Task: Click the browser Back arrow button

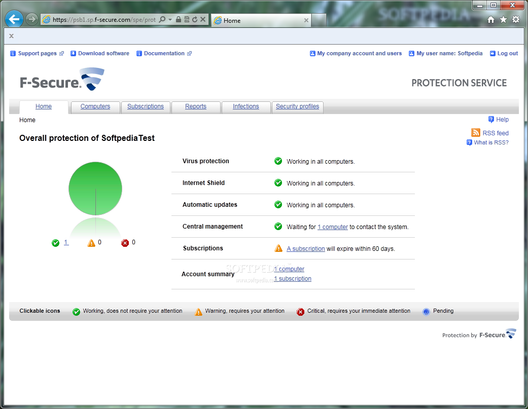Action: coord(14,19)
